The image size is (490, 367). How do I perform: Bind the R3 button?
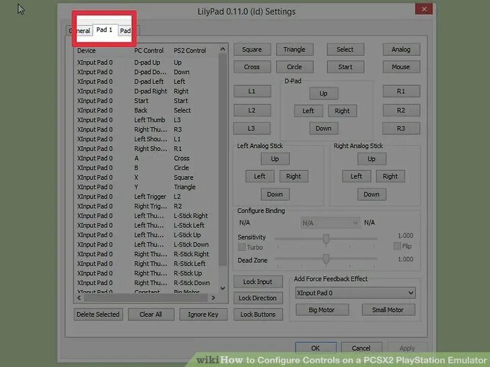(401, 128)
